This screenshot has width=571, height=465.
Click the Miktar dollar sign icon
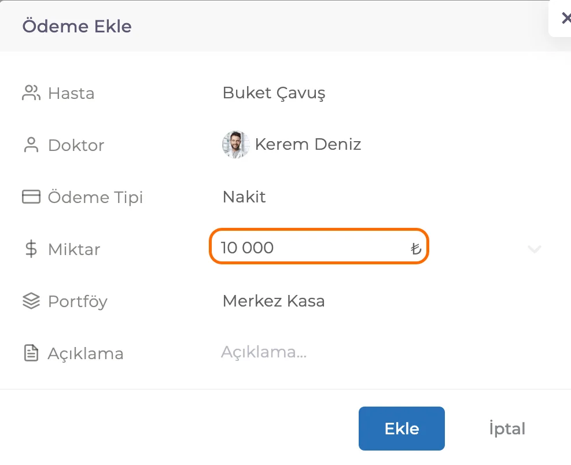(x=31, y=249)
